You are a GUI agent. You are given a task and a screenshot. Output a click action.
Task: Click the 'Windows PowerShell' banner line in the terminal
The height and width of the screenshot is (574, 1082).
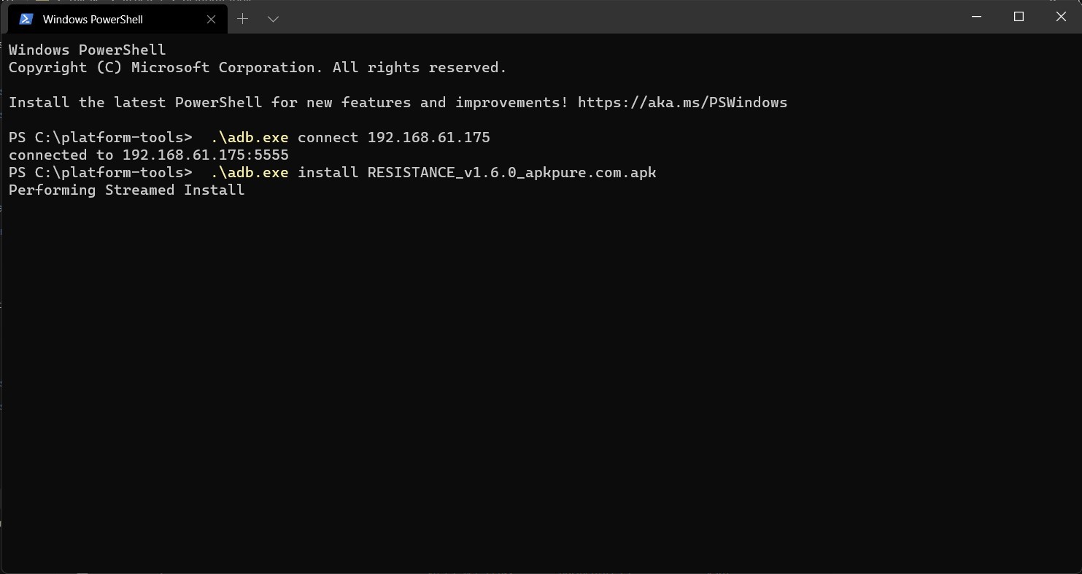click(x=87, y=50)
